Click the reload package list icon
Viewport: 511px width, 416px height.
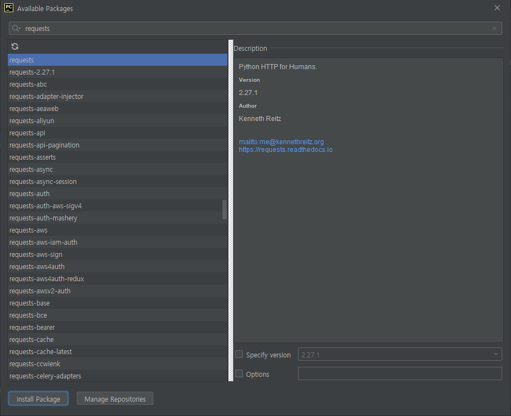coord(15,46)
